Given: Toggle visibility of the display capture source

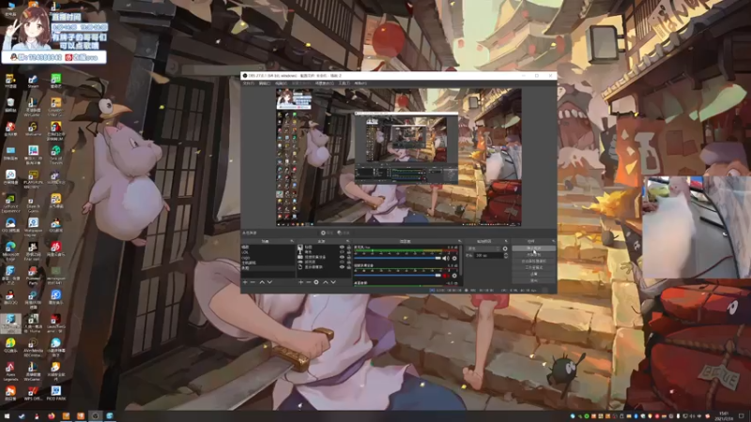Looking at the screenshot, I should coord(342,267).
